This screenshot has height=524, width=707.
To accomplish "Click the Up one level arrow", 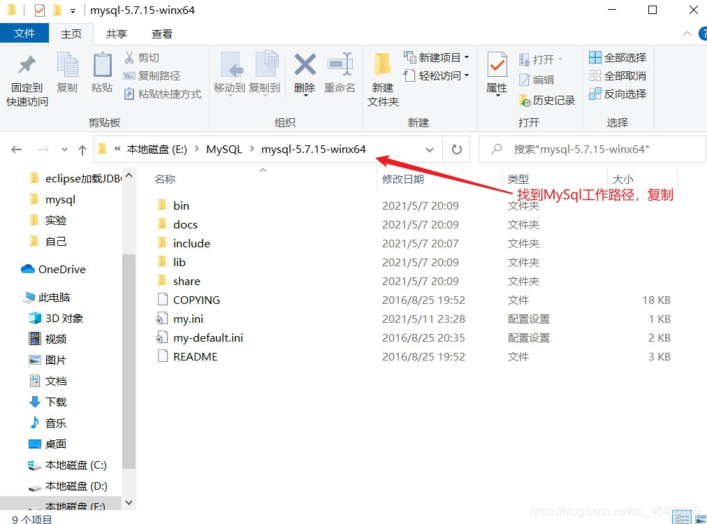I will (x=82, y=150).
